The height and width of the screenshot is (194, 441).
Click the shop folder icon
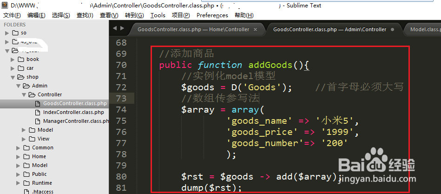pos(21,77)
